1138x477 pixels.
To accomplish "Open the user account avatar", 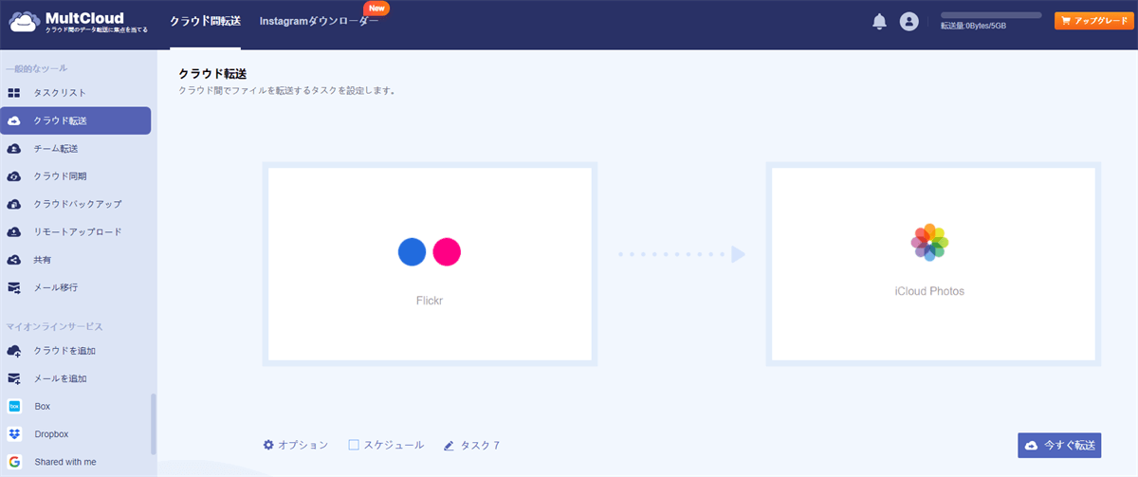I will (909, 21).
